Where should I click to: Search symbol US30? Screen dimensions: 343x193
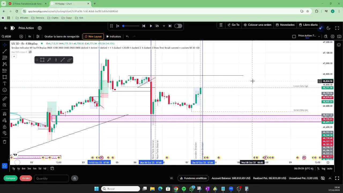(6, 36)
